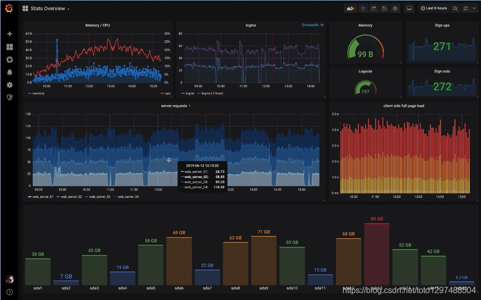
Task: Open the Dashboards grid icon in sidebar
Action: pyautogui.click(x=10, y=47)
